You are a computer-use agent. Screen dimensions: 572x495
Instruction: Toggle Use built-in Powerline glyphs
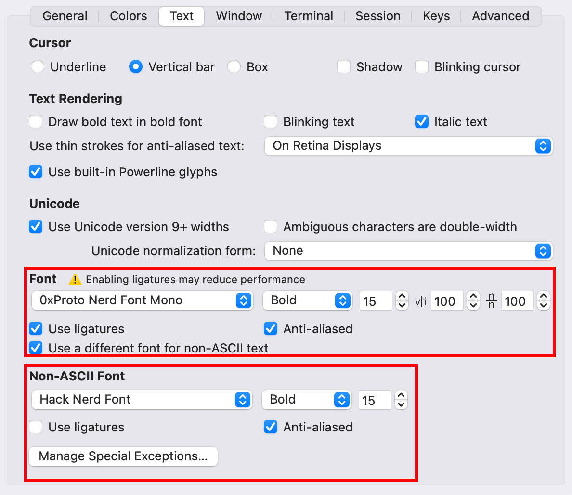coord(36,172)
